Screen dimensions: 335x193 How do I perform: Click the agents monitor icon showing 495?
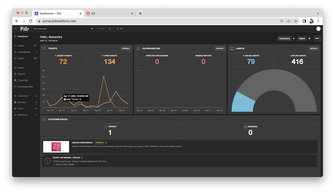click(118, 29)
